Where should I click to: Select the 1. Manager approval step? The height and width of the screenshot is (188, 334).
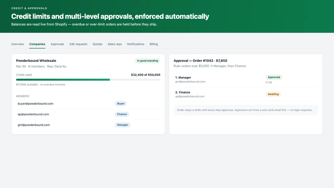pos(245,79)
